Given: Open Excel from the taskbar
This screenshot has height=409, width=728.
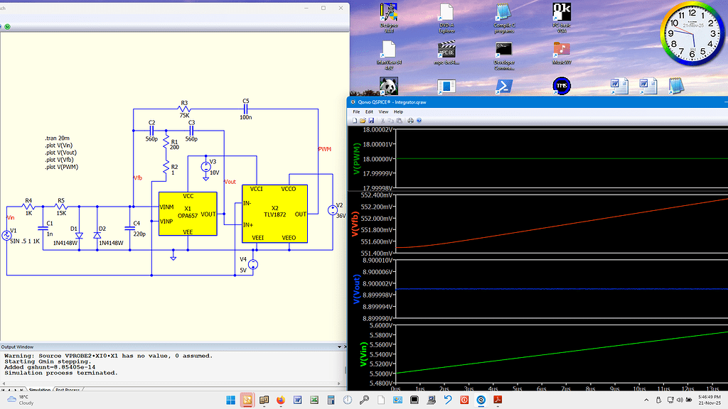Looking at the screenshot, I should [x=314, y=400].
